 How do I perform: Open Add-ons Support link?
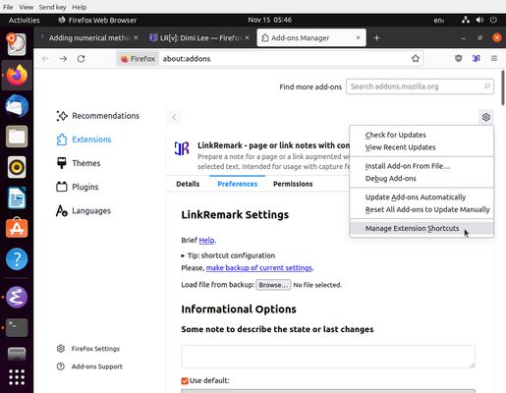tap(89, 366)
